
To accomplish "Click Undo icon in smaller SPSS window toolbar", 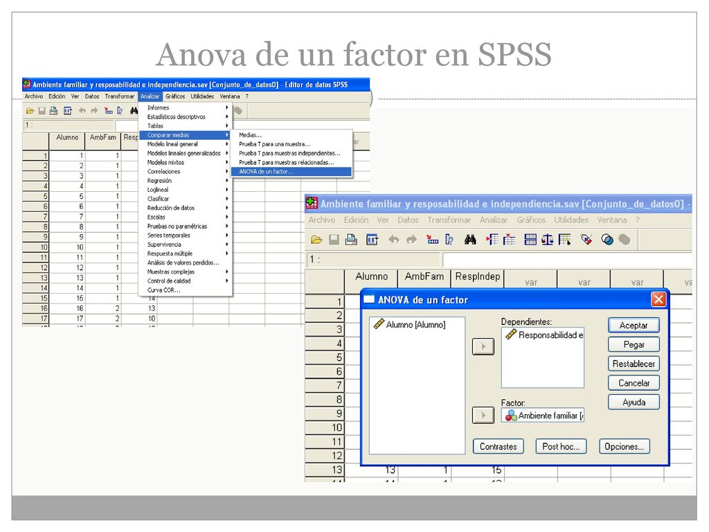I will point(82,111).
